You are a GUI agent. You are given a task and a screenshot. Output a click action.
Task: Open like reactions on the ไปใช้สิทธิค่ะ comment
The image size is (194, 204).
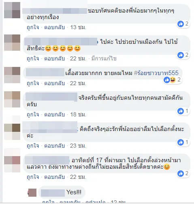(x=183, y=55)
